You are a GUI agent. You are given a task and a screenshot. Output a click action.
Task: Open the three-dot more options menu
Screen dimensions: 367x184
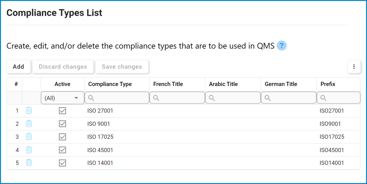354,67
